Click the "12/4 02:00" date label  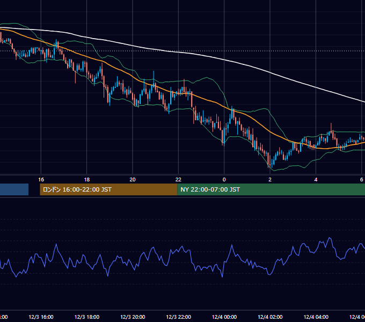270,317
